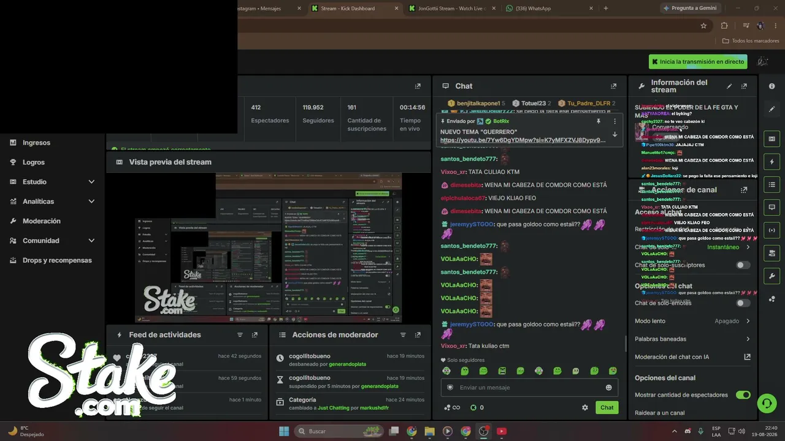Open the weather widget showing 8°C
The width and height of the screenshot is (785, 441).
click(27, 431)
